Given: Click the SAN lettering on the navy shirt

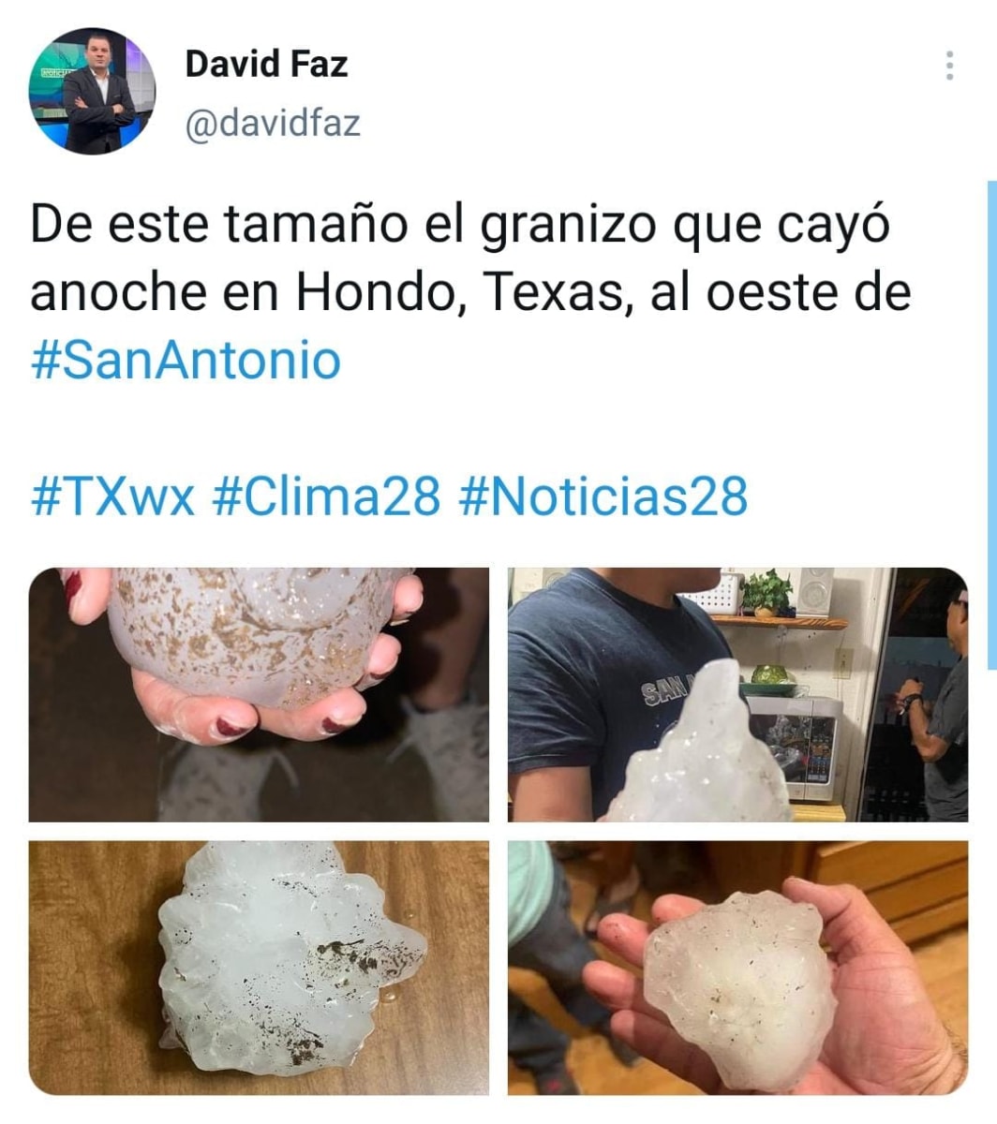Looking at the screenshot, I should point(663,693).
